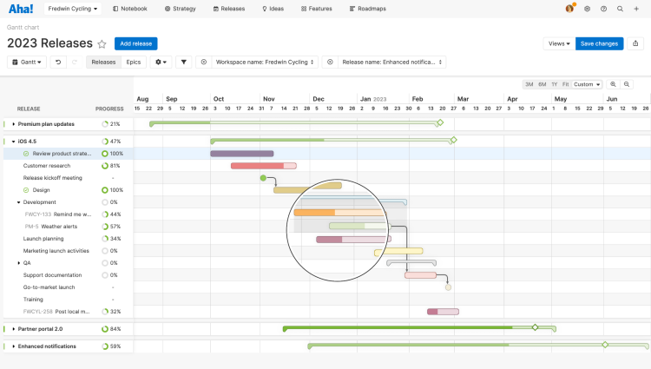This screenshot has height=369, width=651.
Task: Click the redo arrow button
Action: [x=75, y=63]
